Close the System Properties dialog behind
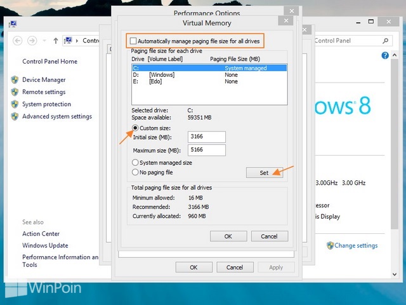This screenshot has height=305, width=406. [304, 30]
